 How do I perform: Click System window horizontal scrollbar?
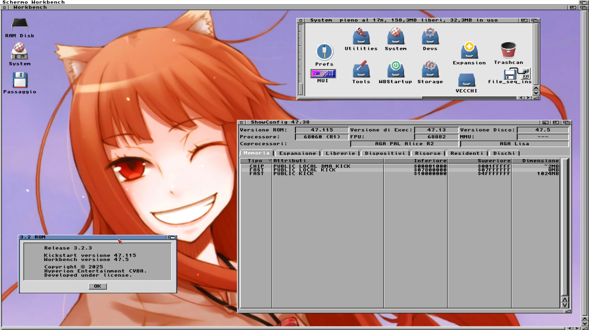pos(407,98)
